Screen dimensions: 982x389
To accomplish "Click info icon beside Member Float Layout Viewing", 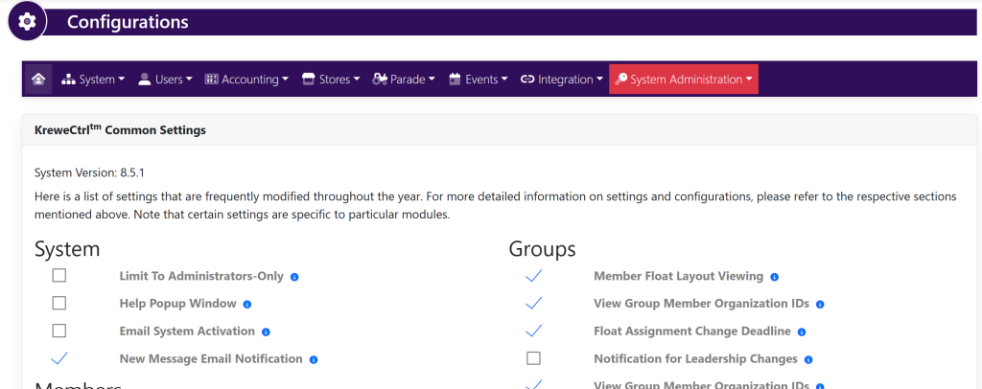I will click(774, 277).
